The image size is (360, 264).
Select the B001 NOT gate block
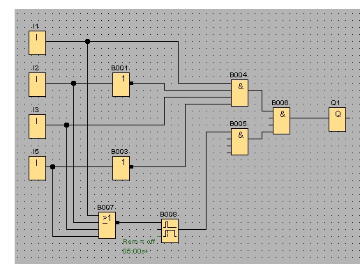(x=121, y=85)
